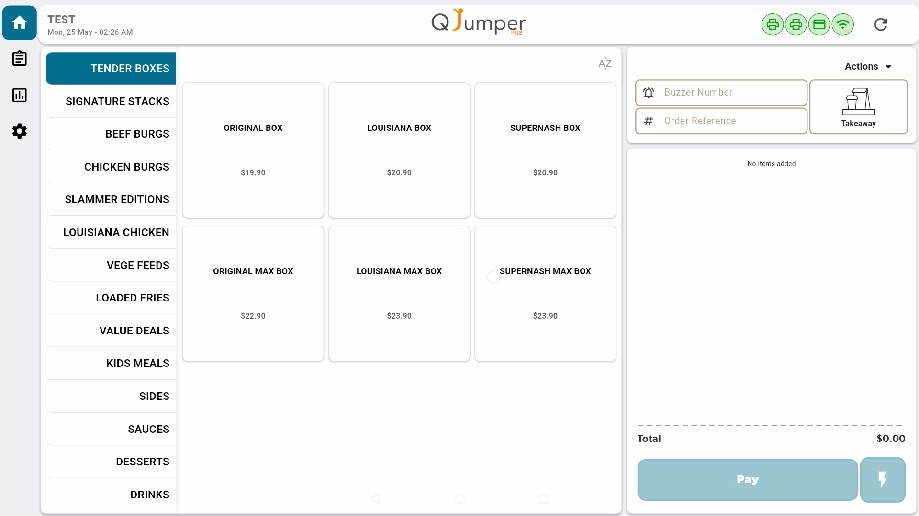Go to the Home screen icon
This screenshot has height=516, width=919.
tap(20, 22)
